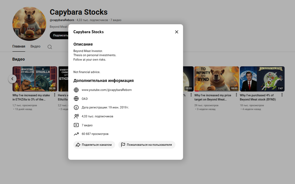
Task: Close the Capybara Stocks info dialog
Action: 177,32
